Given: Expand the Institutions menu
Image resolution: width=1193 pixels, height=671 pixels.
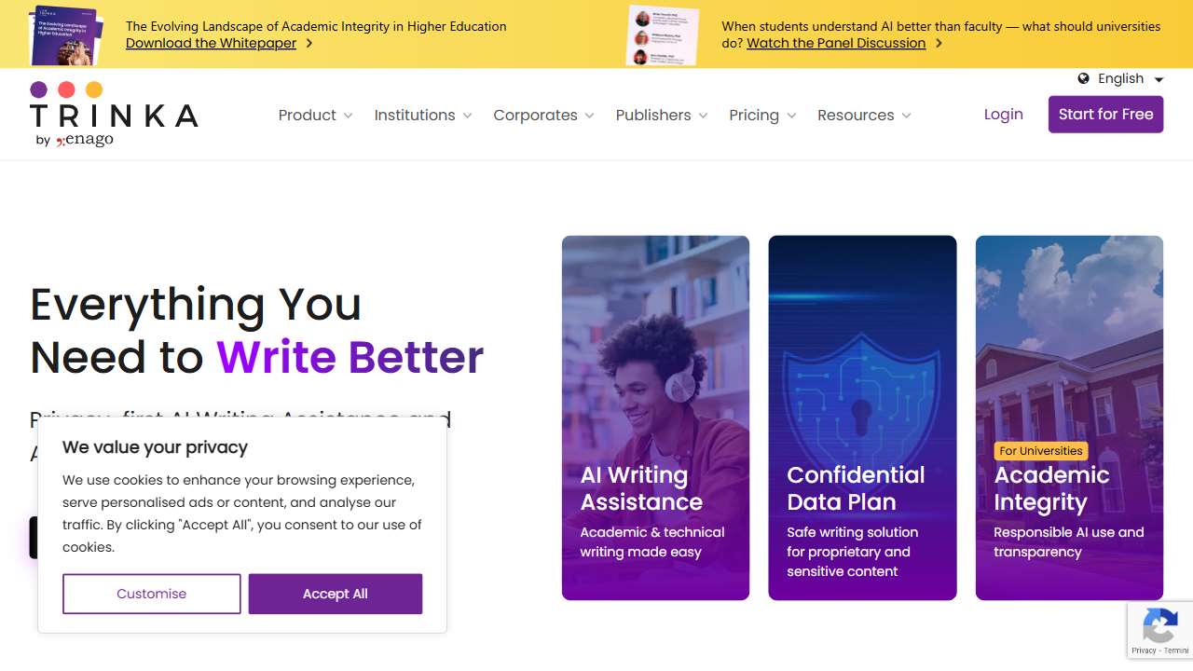Looking at the screenshot, I should (423, 116).
